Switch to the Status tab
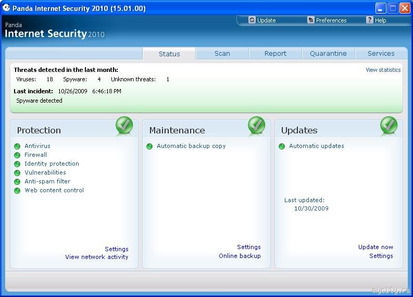This screenshot has width=413, height=297. tap(169, 54)
